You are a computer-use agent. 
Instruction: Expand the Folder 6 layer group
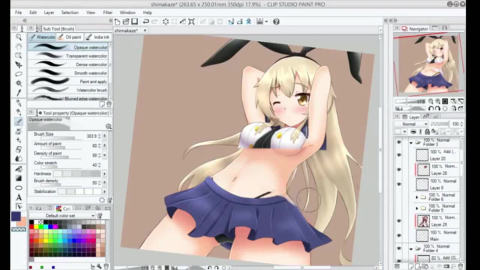pos(417,197)
